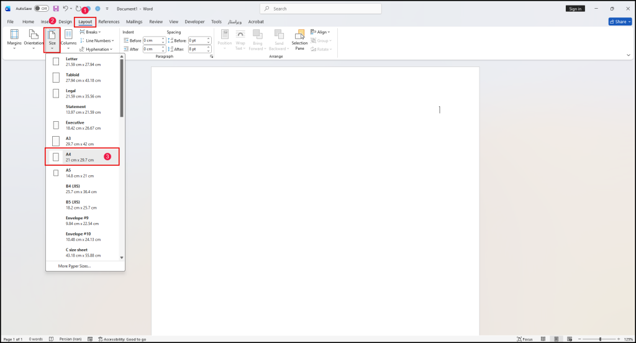Switch to the Design tab
Viewport: 636px width, 343px height.
[x=65, y=22]
